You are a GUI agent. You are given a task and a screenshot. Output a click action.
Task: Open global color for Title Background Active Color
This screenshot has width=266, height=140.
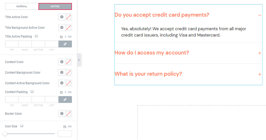coord(62,27)
